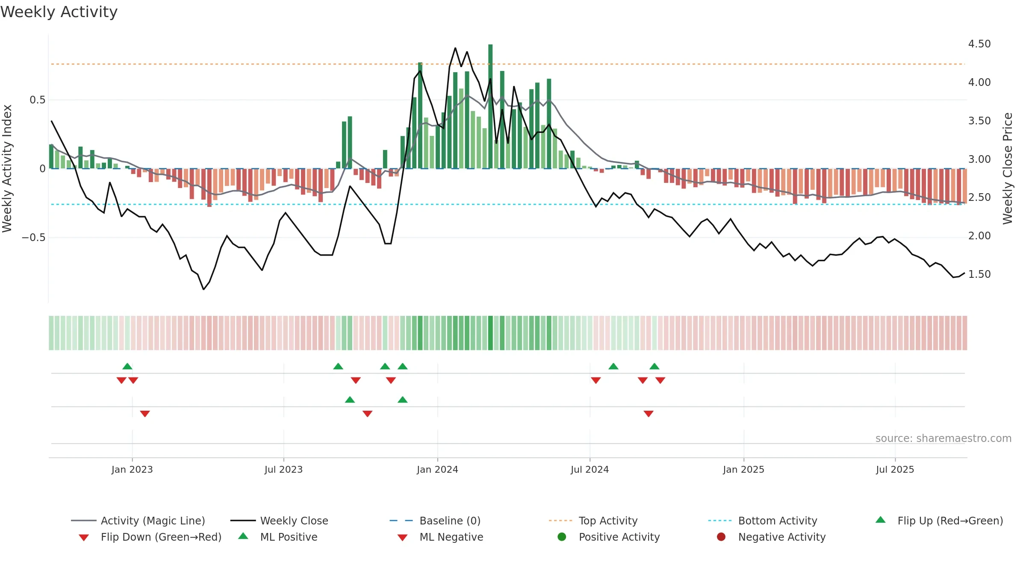
Task: Click the Negative Activity legend red dot
Action: point(721,536)
